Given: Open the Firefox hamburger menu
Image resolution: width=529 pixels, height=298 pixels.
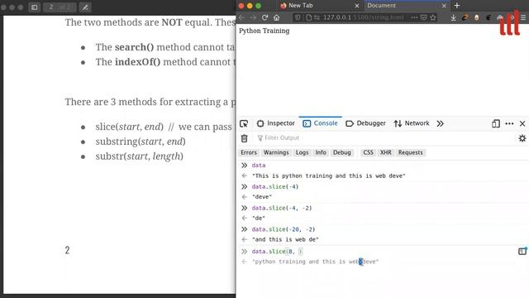Looking at the screenshot, I should (523, 17).
